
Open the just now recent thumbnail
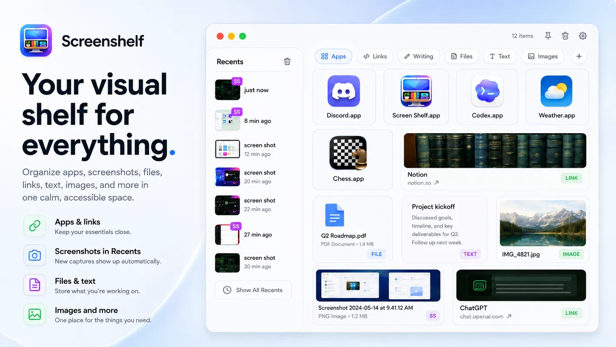[228, 90]
